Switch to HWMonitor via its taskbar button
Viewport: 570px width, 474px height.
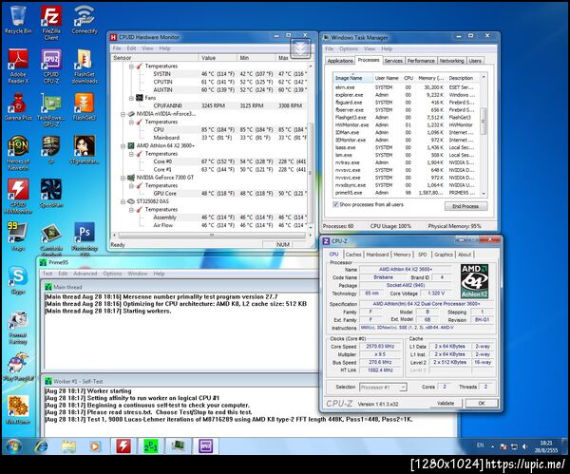(x=123, y=446)
